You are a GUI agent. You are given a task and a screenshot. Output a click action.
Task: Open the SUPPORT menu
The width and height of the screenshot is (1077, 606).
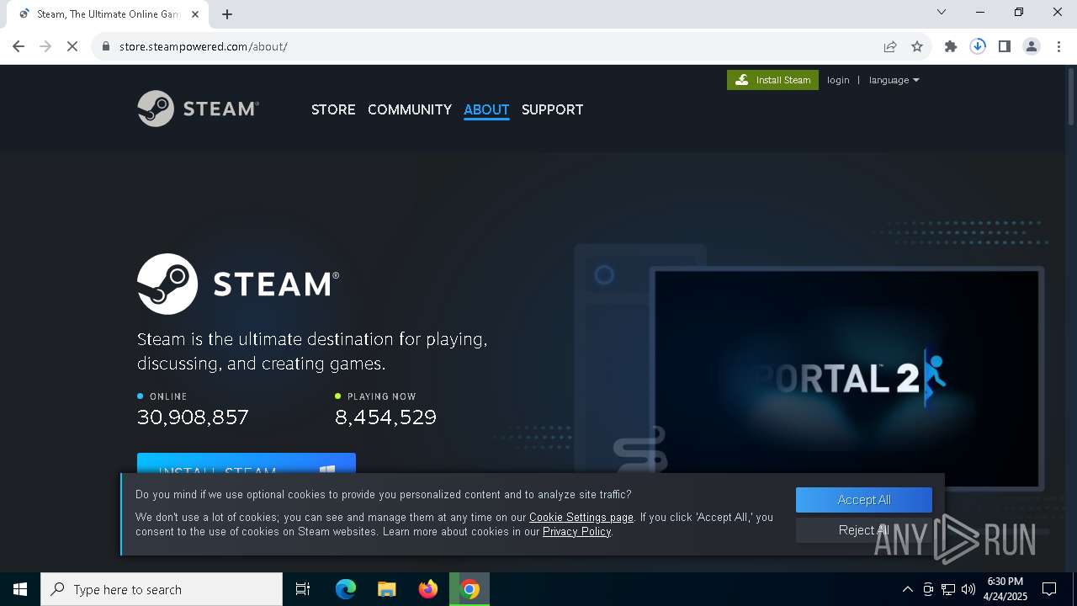(552, 109)
